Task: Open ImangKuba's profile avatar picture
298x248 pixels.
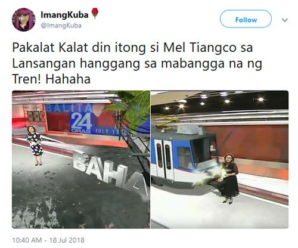Action: click(x=24, y=20)
